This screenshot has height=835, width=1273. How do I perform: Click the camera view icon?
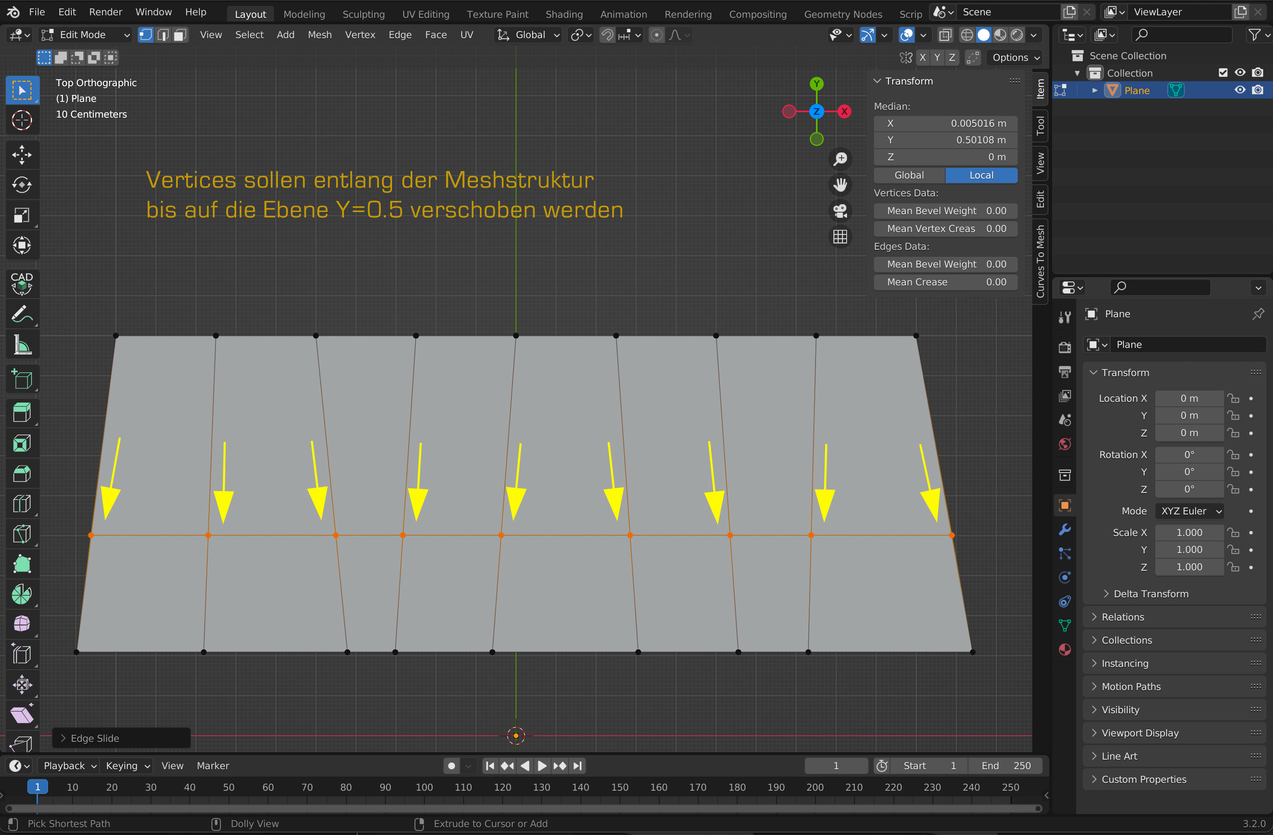click(840, 211)
